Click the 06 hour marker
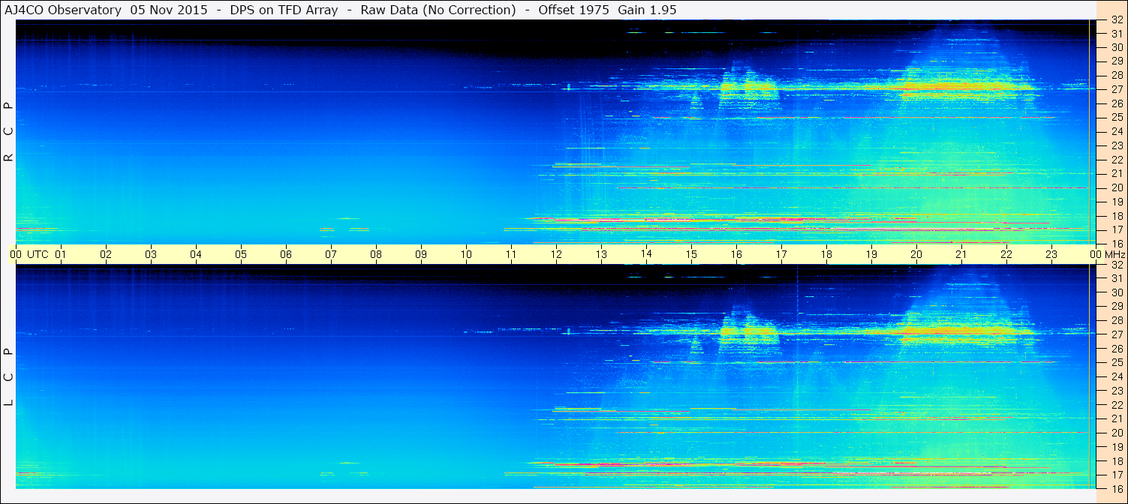Image resolution: width=1128 pixels, height=504 pixels. pos(286,254)
